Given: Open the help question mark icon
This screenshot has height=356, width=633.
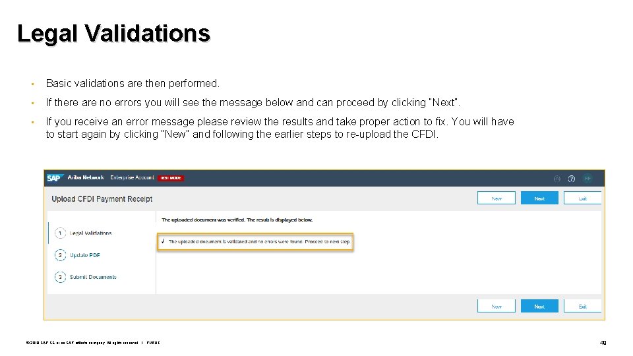Looking at the screenshot, I should 571,179.
